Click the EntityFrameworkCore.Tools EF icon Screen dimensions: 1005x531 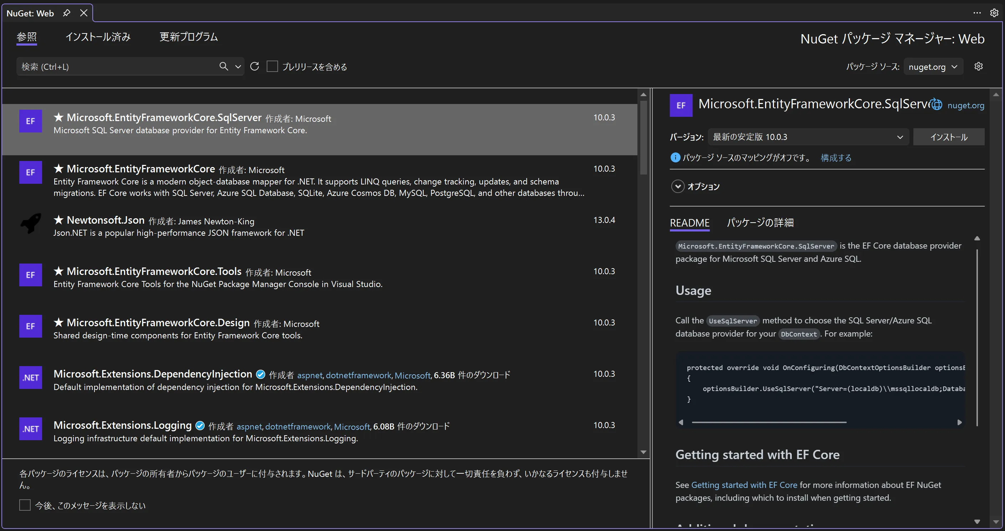[x=30, y=275]
